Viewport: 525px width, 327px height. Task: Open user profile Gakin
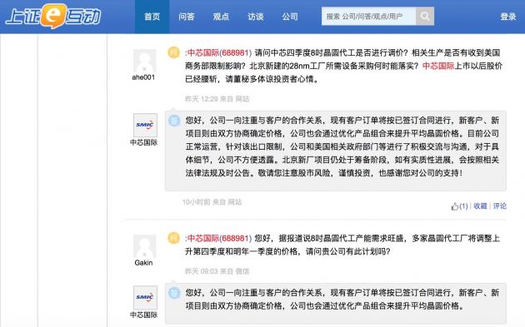(143, 263)
